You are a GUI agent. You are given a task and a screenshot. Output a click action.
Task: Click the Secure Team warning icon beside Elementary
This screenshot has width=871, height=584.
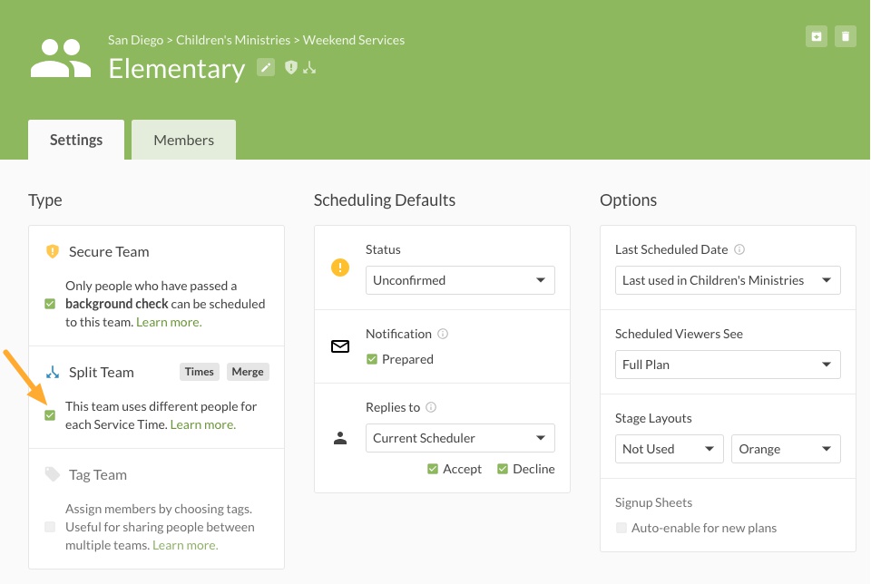[290, 67]
